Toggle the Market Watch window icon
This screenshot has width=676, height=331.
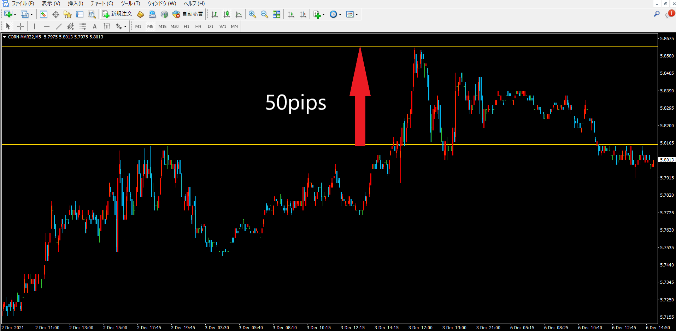point(43,14)
